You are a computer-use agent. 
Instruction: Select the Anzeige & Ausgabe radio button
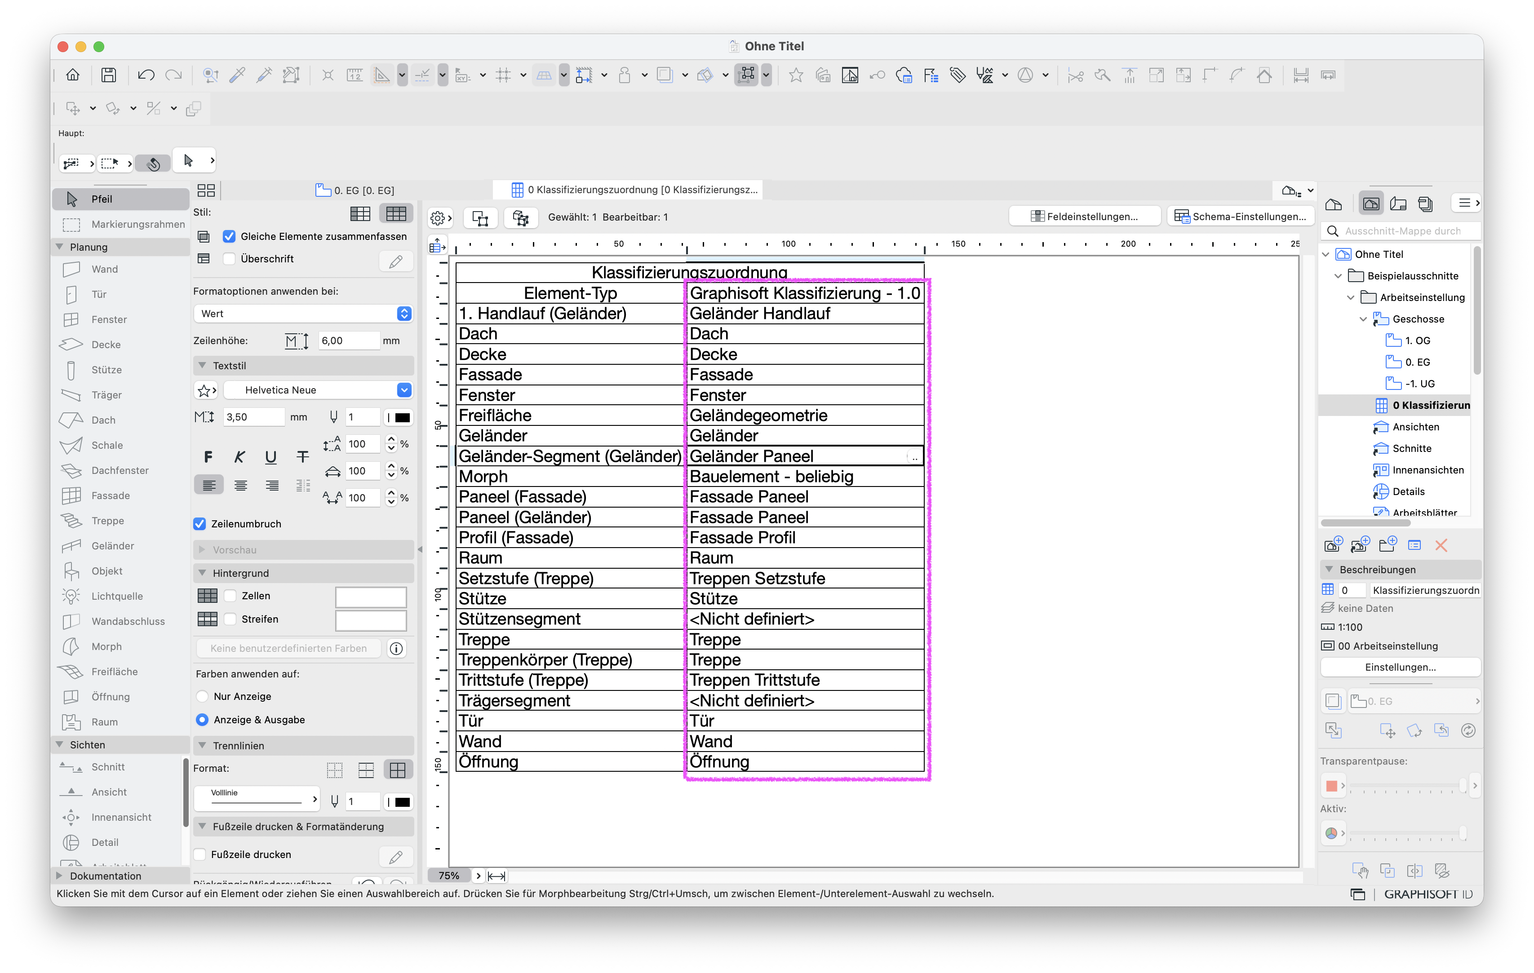click(x=203, y=720)
